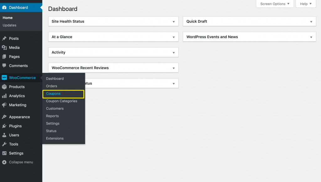Open the Marketing menu label
This screenshot has height=182, width=321.
pos(18,105)
